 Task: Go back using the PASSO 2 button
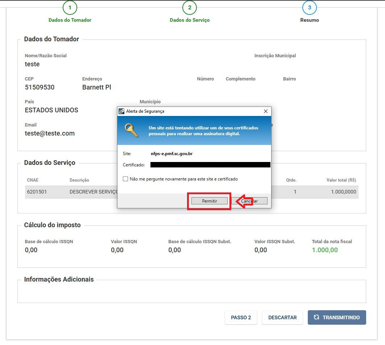click(x=241, y=317)
